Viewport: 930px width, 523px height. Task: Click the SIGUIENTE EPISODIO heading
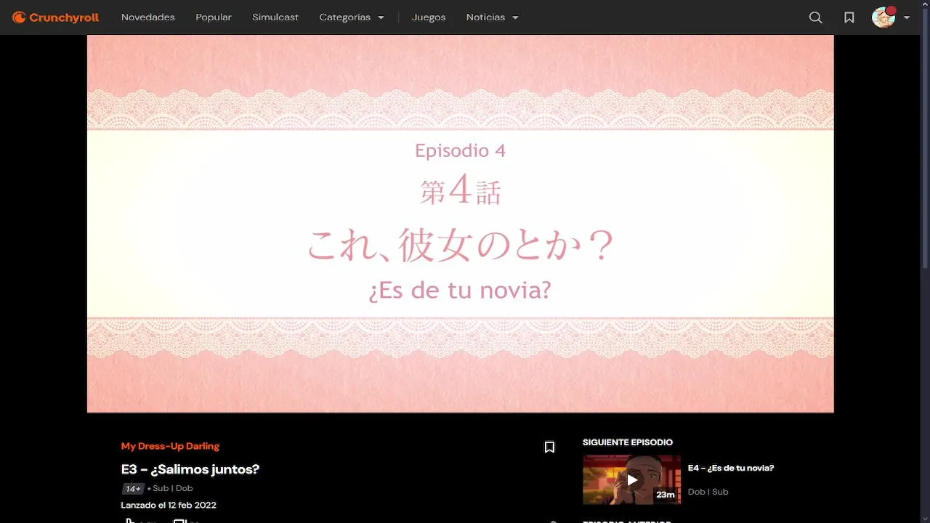(628, 442)
